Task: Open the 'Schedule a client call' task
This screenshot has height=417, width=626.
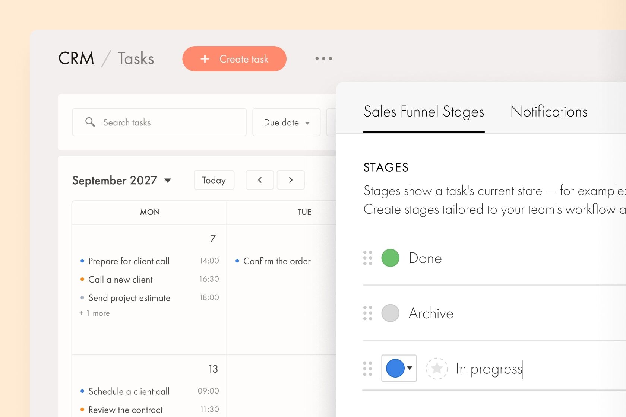Action: click(x=129, y=391)
